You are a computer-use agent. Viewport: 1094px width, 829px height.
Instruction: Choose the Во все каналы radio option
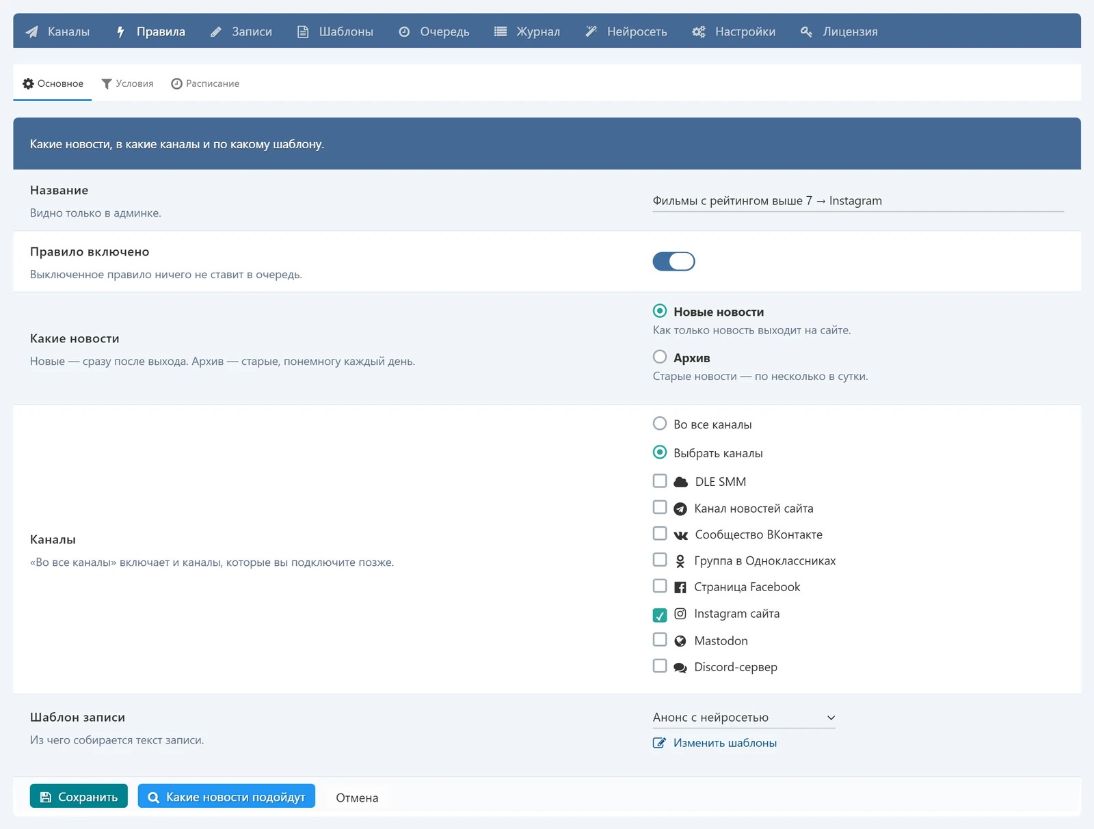[x=660, y=424]
